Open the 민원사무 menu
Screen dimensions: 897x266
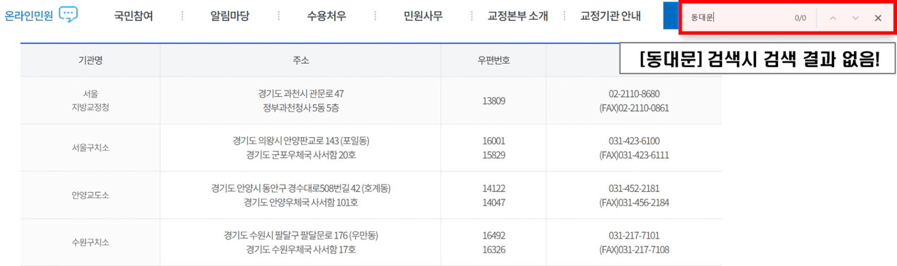point(423,16)
